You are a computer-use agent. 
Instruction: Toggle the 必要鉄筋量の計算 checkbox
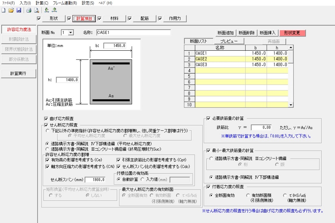point(208,119)
